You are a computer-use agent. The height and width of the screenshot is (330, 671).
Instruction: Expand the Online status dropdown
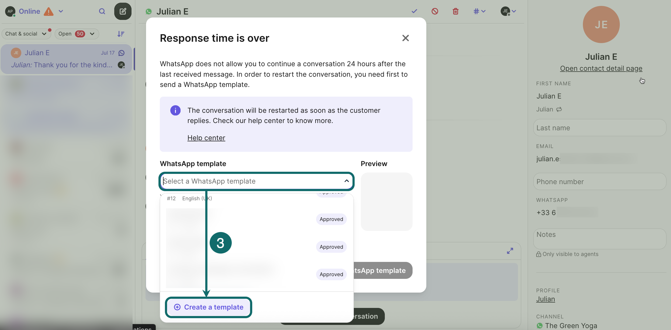click(61, 11)
